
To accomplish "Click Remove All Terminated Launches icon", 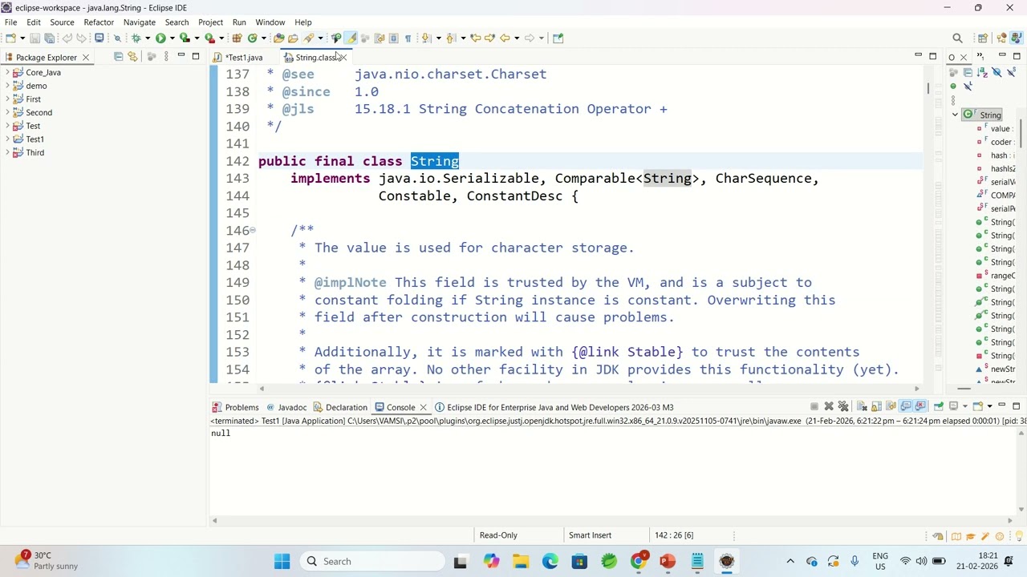I will click(x=843, y=406).
